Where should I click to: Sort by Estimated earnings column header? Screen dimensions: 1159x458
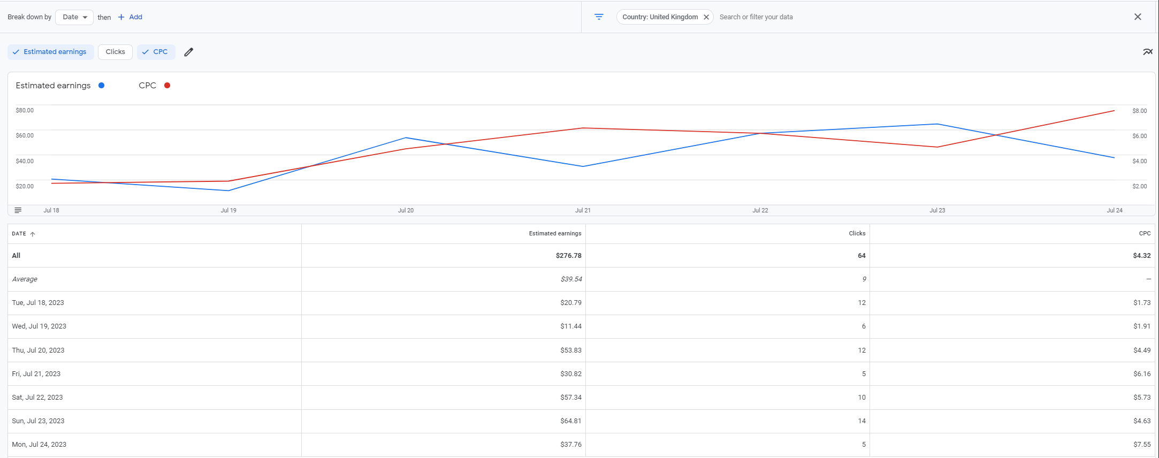click(555, 233)
